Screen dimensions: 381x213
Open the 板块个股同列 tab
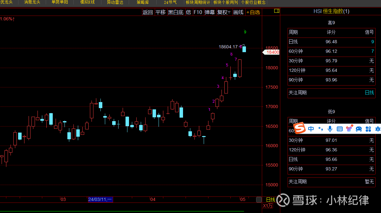(x=226, y=3)
